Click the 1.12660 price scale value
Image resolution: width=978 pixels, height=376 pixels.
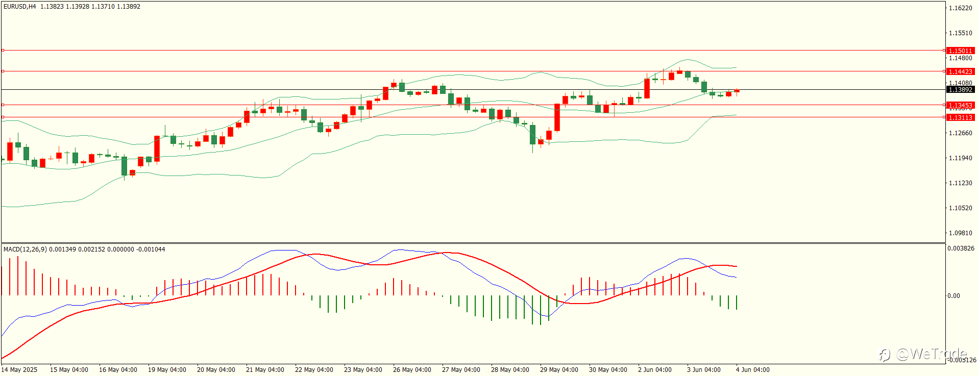tap(960, 133)
